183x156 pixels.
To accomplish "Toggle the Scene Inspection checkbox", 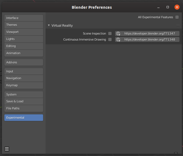I will coord(110,33).
